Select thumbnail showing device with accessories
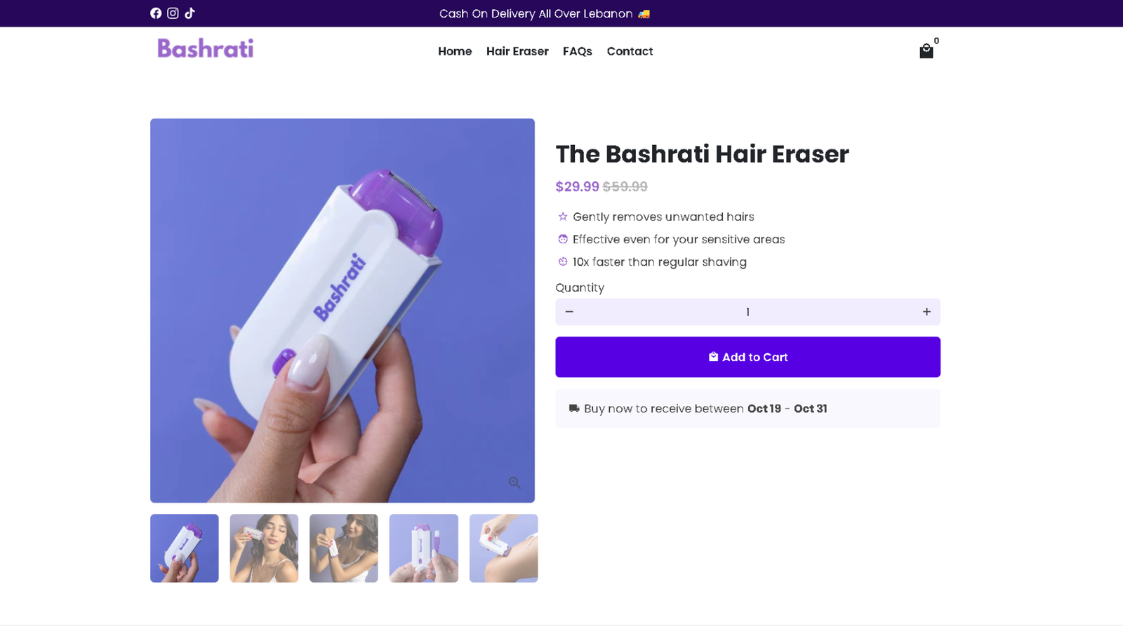 [x=424, y=548]
